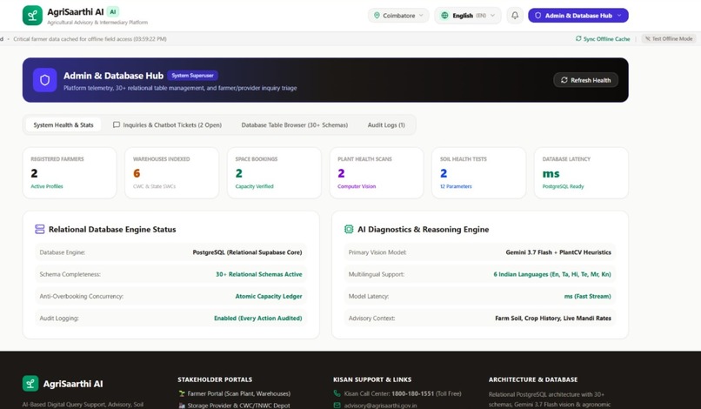Viewport: 701px width, 409px height.
Task: Click the Database Latency stat card
Action: pyautogui.click(x=581, y=172)
